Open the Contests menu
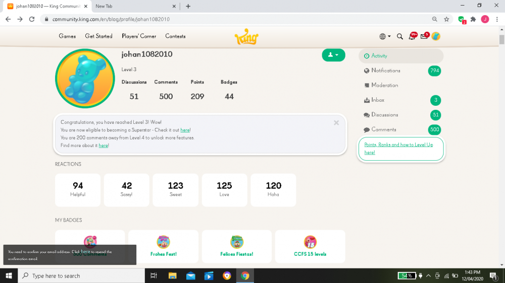The width and height of the screenshot is (505, 283). 175,36
